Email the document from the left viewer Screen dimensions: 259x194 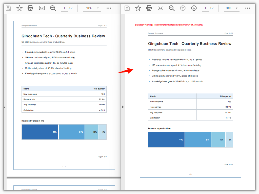[42, 8]
